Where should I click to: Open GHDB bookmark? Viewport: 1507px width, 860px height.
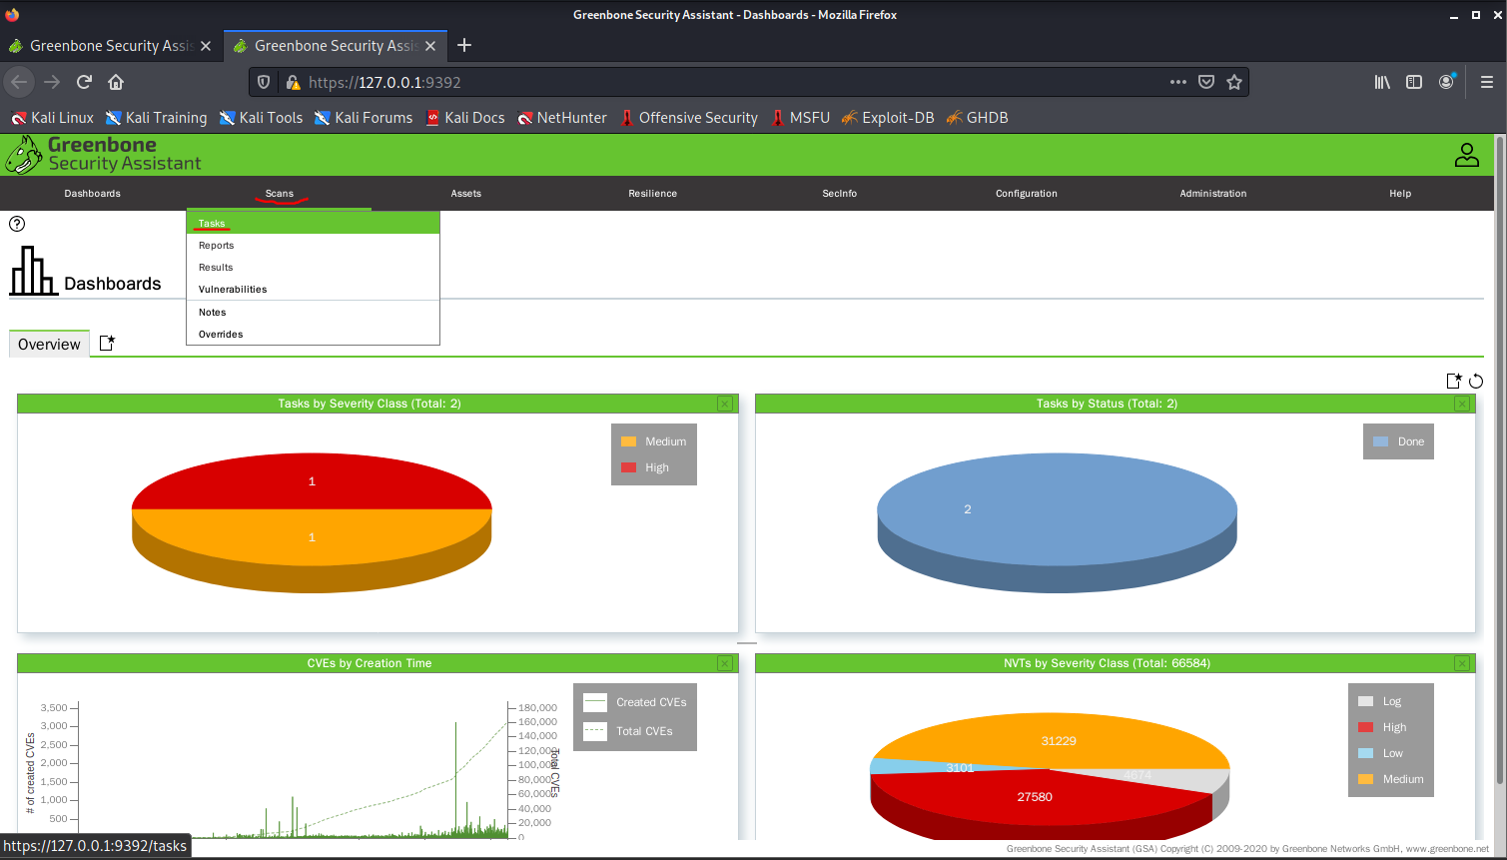click(x=977, y=118)
